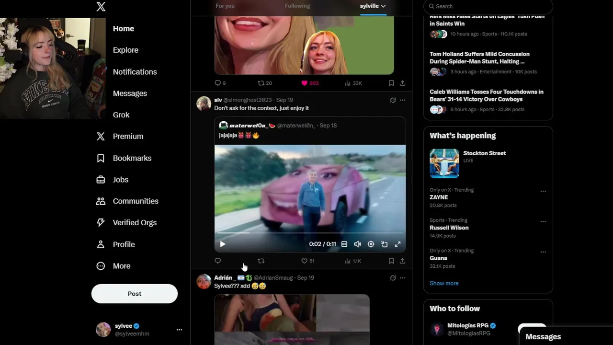Open Home in the sidebar
Viewport: 613px width, 345px height.
click(123, 29)
